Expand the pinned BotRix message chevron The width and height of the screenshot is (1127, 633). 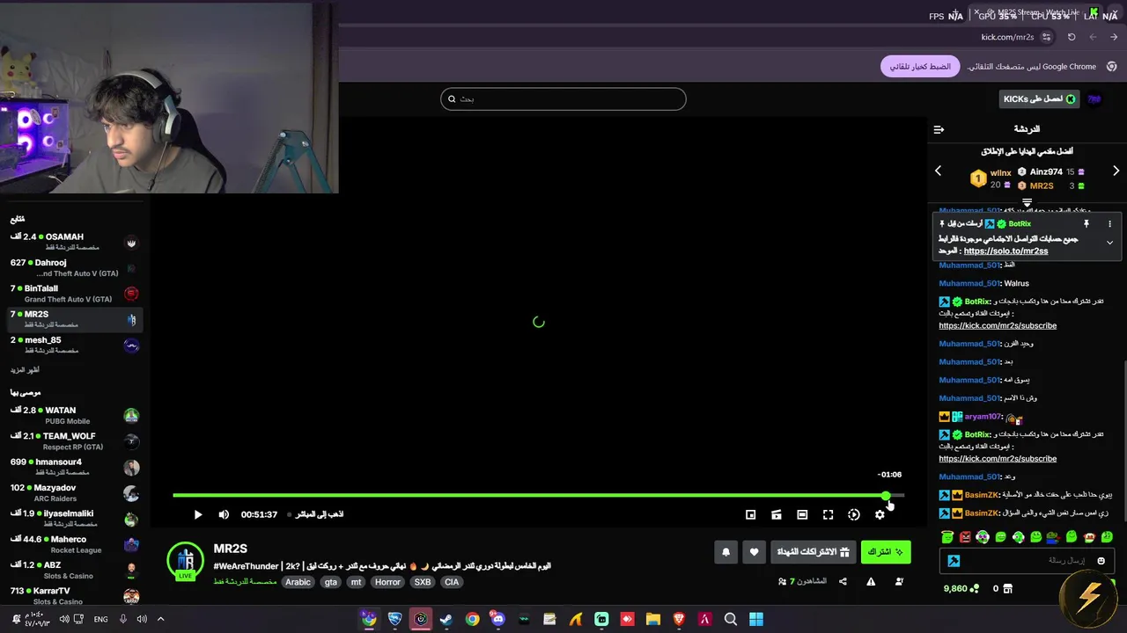(x=1109, y=242)
